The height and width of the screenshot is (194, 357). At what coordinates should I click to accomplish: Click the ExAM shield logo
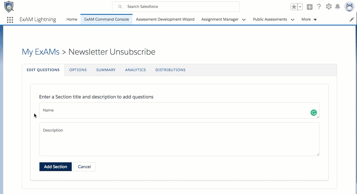click(9, 6)
